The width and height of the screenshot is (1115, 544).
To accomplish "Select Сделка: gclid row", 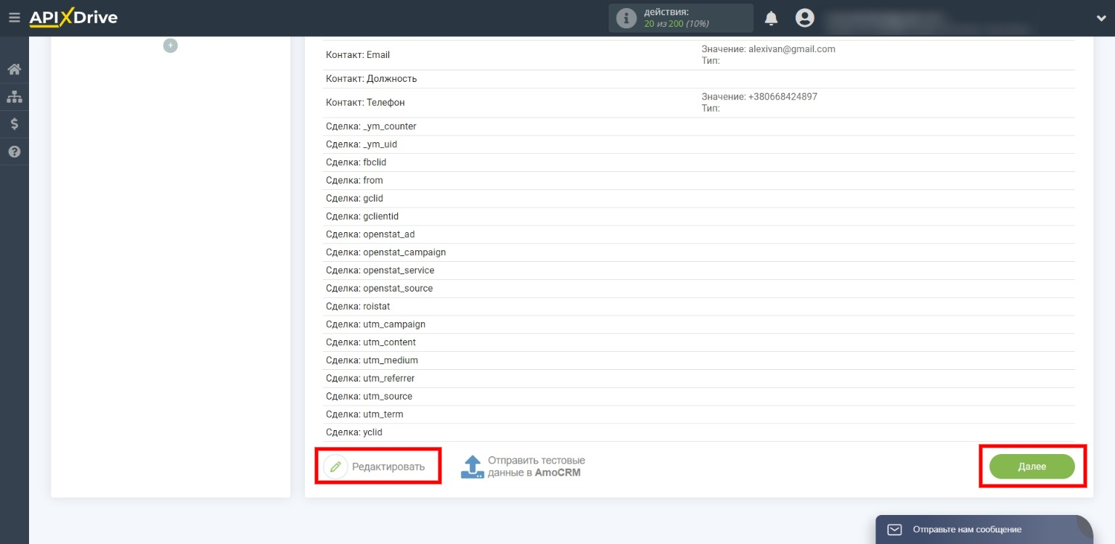I will [x=699, y=198].
